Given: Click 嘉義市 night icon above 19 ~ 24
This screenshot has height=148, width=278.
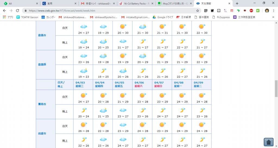Looking at the screenshot, I should click(x=84, y=41).
